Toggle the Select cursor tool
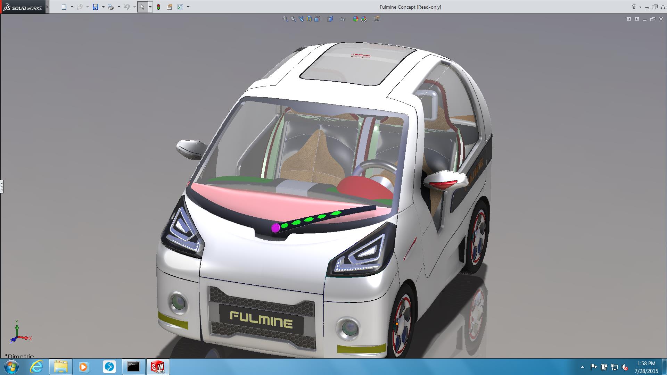This screenshot has height=375, width=667. (x=142, y=7)
